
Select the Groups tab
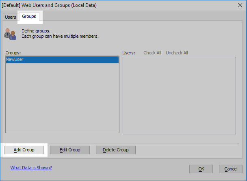29,16
